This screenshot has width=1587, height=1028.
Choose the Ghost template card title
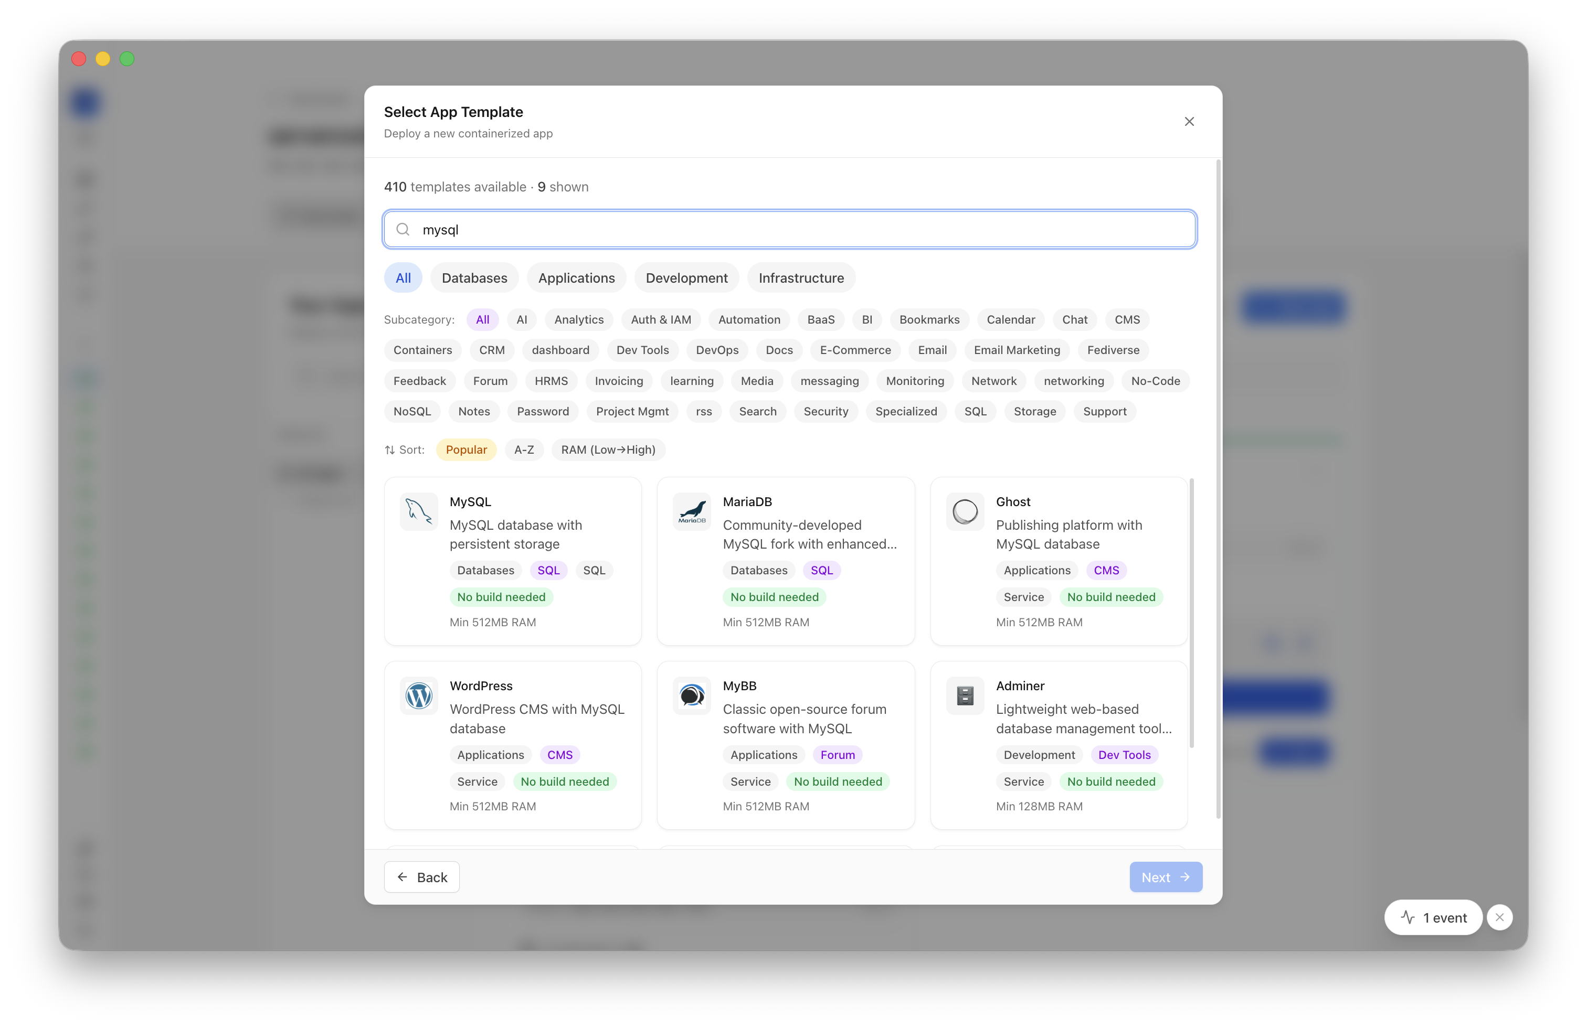point(1013,502)
